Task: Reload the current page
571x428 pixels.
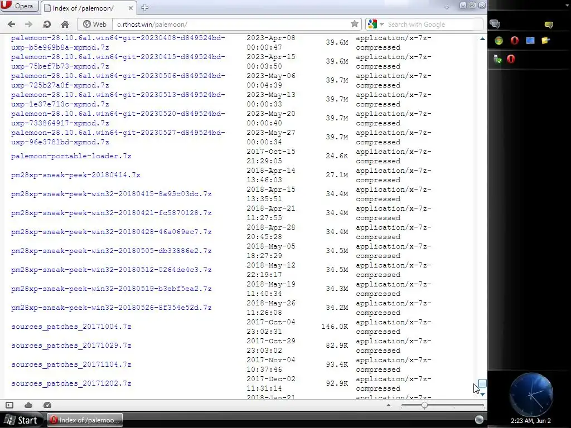Action: coord(47,25)
